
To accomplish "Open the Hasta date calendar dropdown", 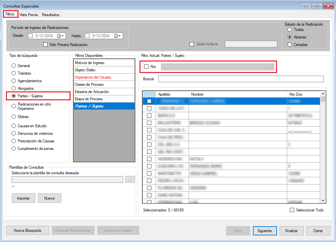I will pos(118,36).
